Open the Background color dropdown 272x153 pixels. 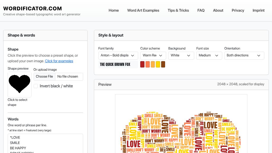pos(181,55)
